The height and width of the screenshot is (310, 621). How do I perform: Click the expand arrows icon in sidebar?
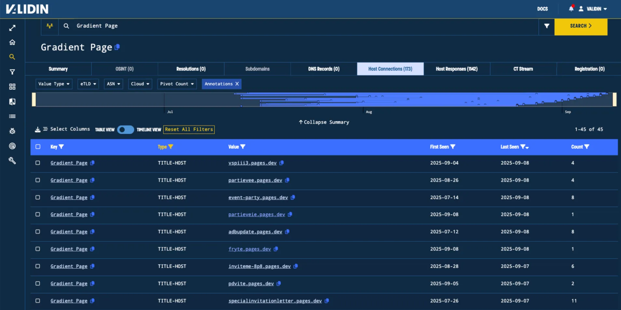(x=12, y=28)
